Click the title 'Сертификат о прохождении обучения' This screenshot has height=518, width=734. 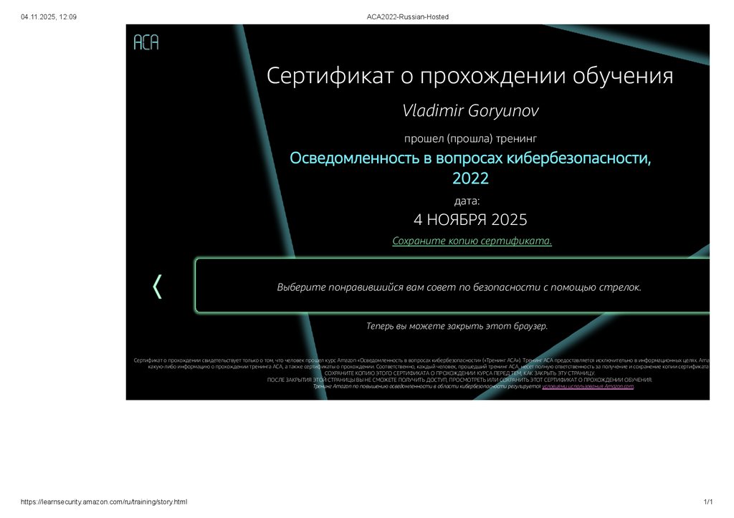coord(470,76)
